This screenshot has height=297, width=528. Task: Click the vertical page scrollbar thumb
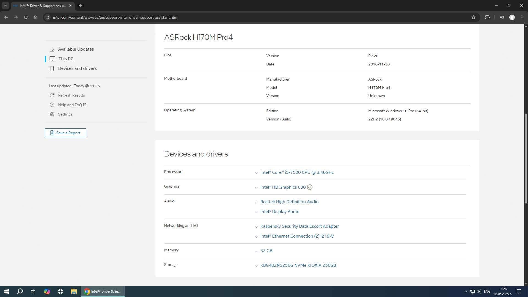click(526, 158)
